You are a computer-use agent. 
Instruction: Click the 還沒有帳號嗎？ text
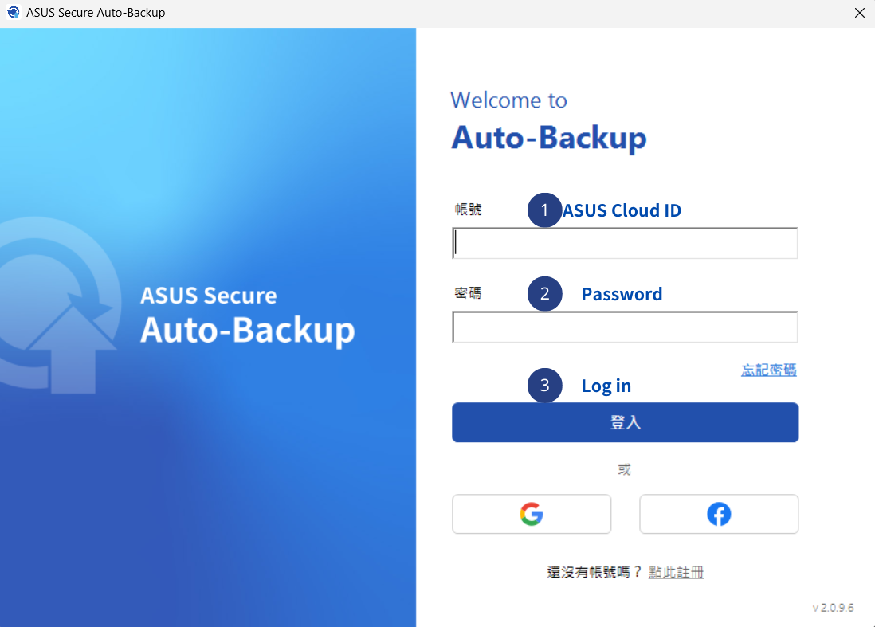(594, 572)
